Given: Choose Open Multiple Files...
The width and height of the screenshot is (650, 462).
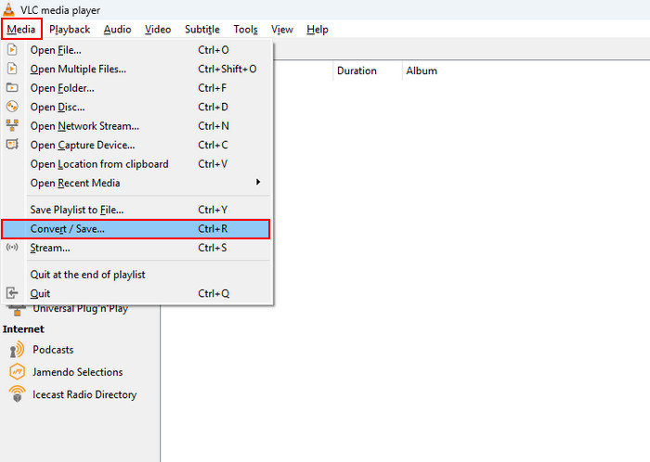Looking at the screenshot, I should point(136,70).
